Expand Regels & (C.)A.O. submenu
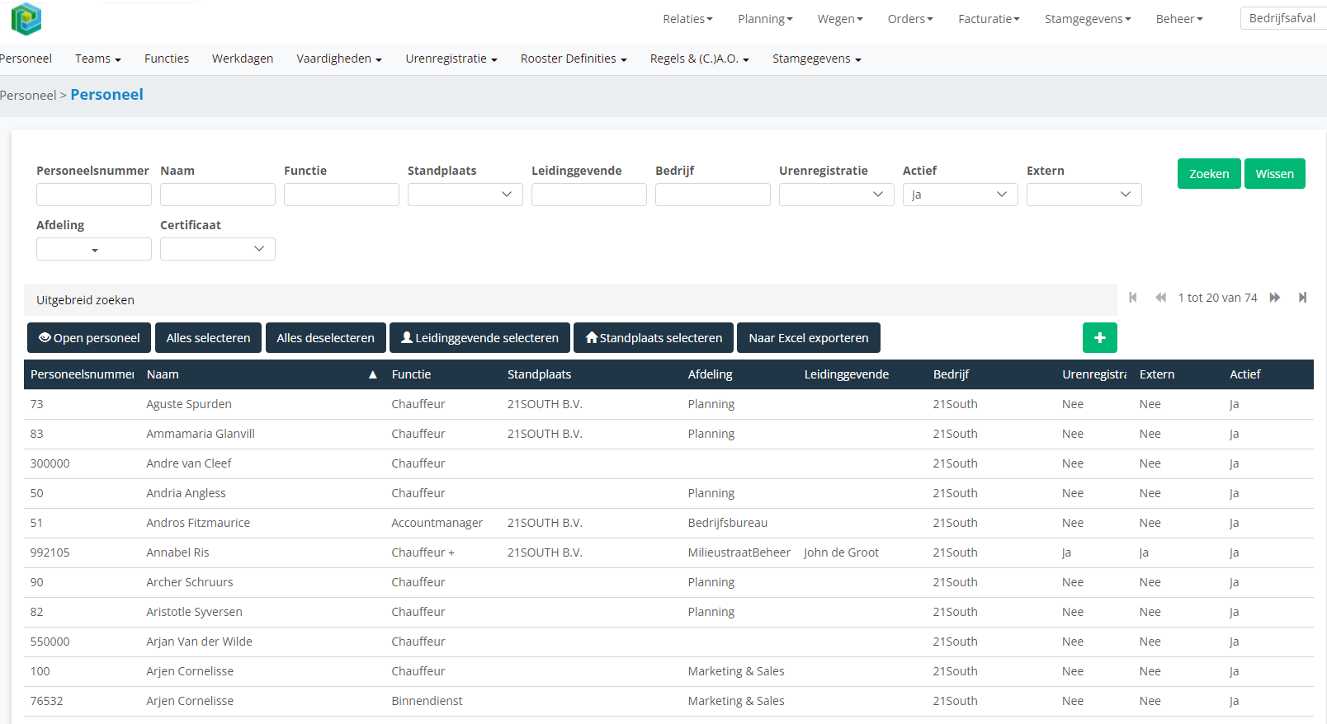The width and height of the screenshot is (1327, 724). (x=700, y=59)
